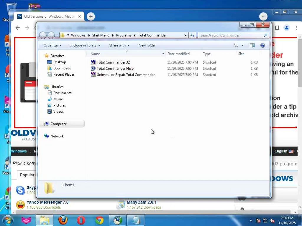Open Pictures library
The height and width of the screenshot is (226, 302).
pyautogui.click(x=60, y=105)
